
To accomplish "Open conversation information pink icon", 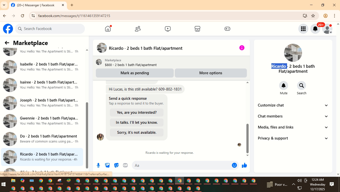I will (242, 48).
